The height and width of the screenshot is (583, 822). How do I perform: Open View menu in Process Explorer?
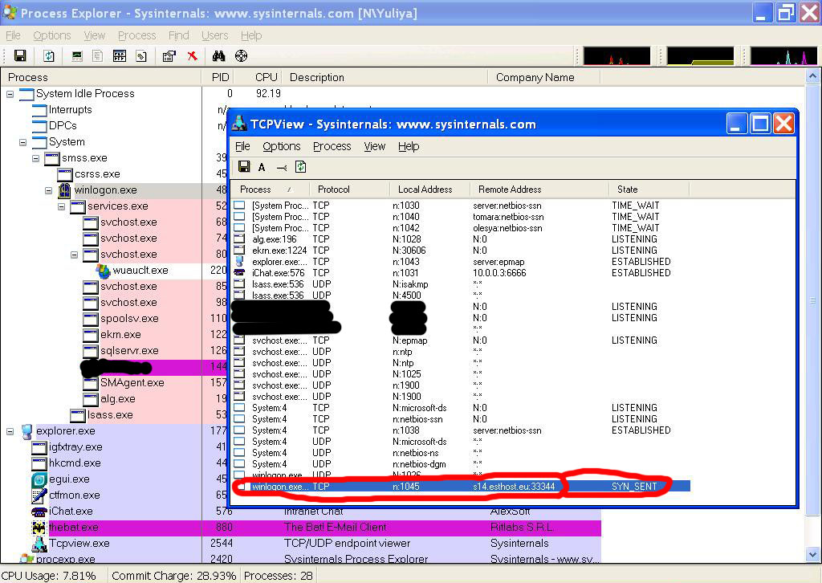95,35
